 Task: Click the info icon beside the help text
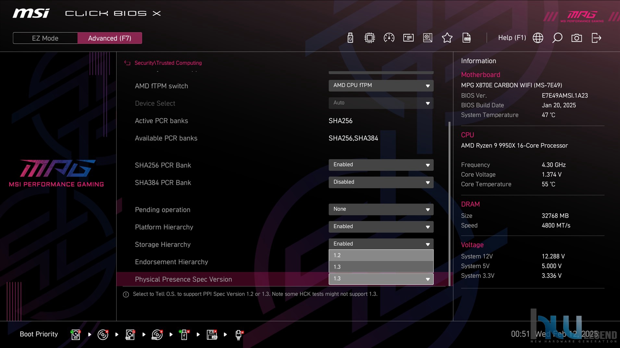[x=126, y=294]
